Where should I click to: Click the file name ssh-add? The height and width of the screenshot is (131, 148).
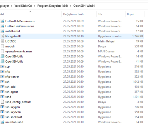point(11,87)
